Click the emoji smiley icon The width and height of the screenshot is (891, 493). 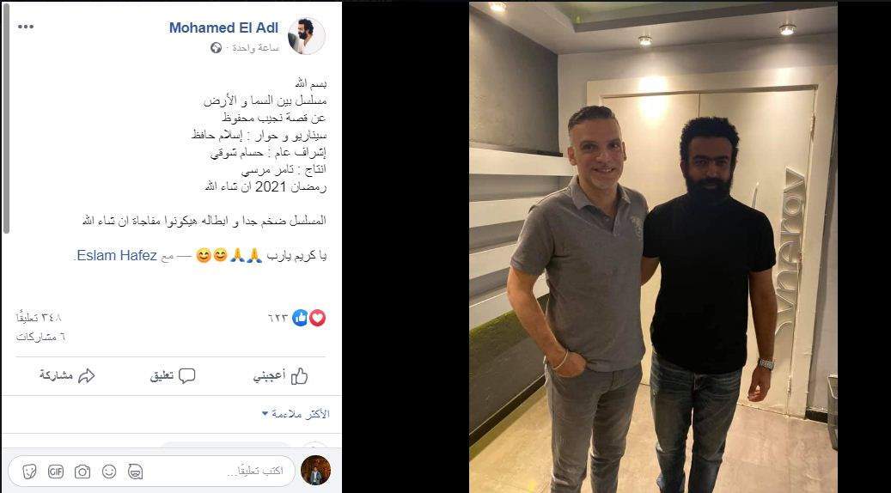coord(109,472)
